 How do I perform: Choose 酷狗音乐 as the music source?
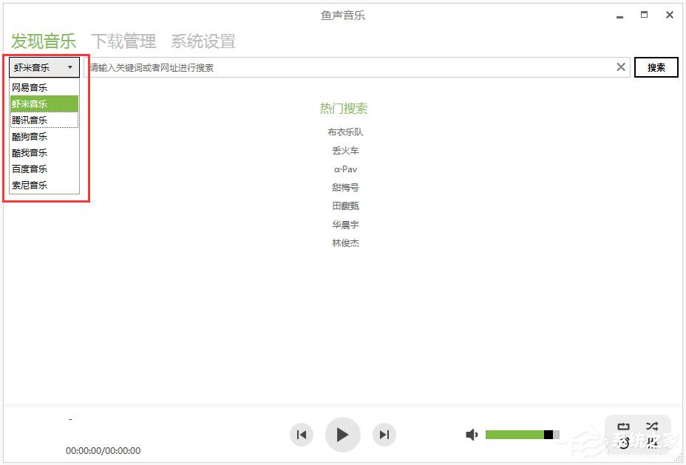point(30,136)
